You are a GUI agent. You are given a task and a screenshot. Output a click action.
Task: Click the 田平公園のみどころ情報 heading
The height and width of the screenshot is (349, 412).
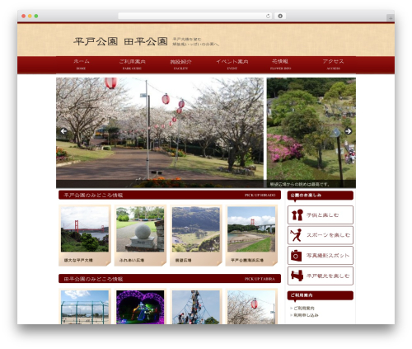[x=93, y=279]
